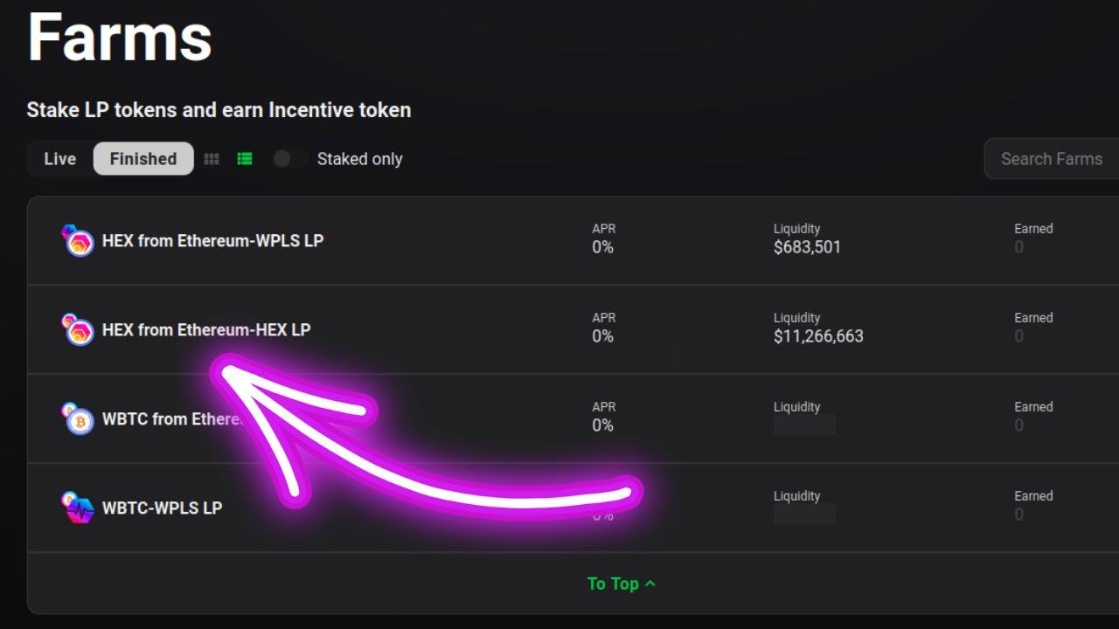Select the Finished farms tab
The image size is (1119, 629).
(143, 159)
